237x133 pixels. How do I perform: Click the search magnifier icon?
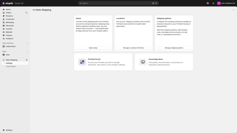(x=81, y=3)
